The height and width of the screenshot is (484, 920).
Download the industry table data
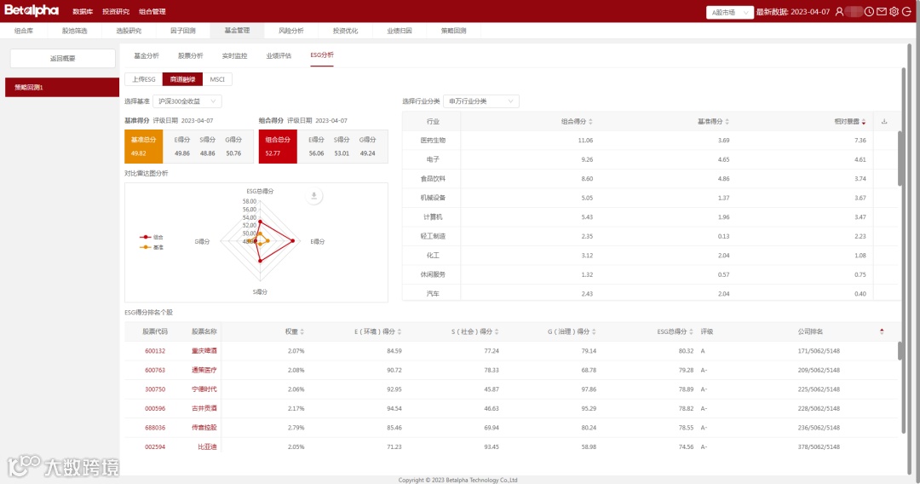coord(883,122)
